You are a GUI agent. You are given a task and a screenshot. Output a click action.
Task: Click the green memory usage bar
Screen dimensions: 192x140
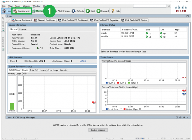(x=12, y=106)
